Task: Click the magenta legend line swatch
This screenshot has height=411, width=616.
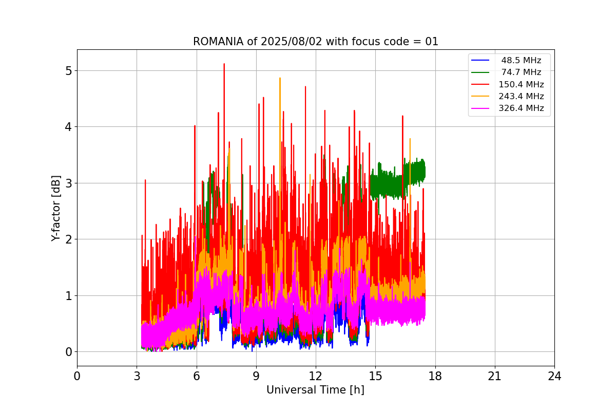Action: [480, 108]
